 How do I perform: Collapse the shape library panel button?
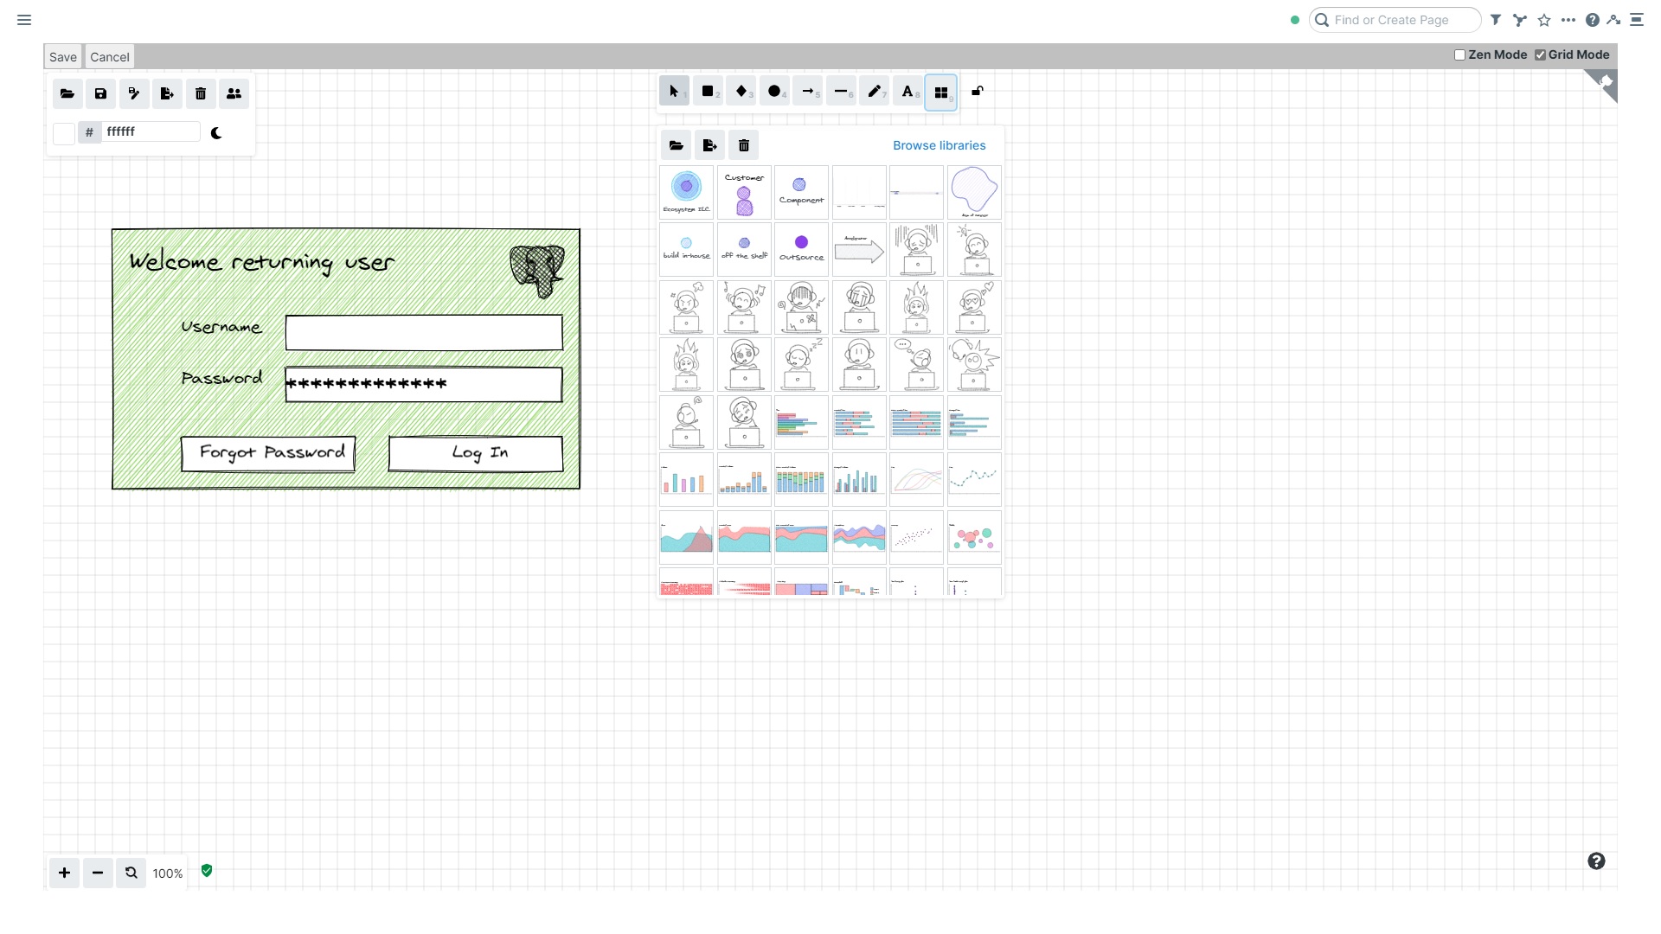coord(941,93)
